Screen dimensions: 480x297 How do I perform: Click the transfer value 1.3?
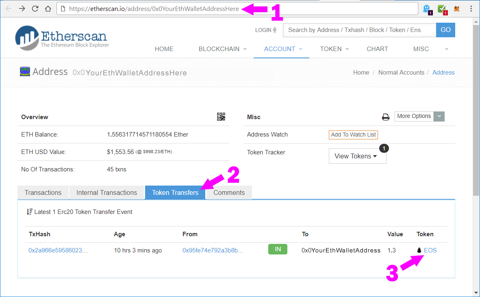[391, 250]
